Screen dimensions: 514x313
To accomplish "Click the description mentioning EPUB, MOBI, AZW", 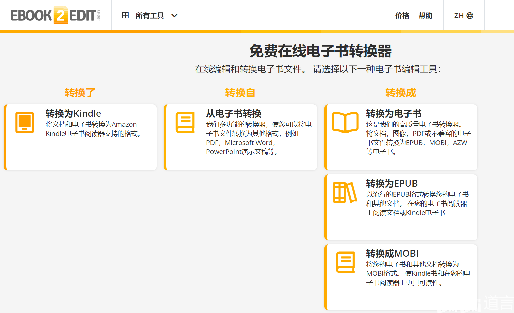I will [419, 138].
